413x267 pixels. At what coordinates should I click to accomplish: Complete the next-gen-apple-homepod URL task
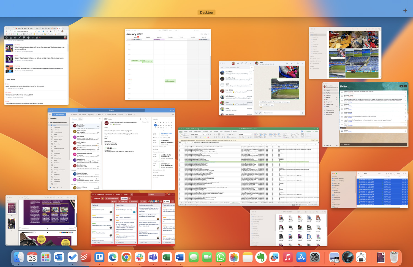pyautogui.click(x=342, y=121)
